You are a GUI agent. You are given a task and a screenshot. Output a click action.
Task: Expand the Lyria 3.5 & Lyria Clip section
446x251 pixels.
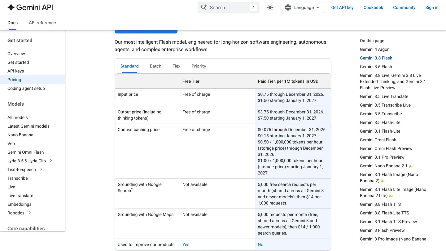pos(51,161)
